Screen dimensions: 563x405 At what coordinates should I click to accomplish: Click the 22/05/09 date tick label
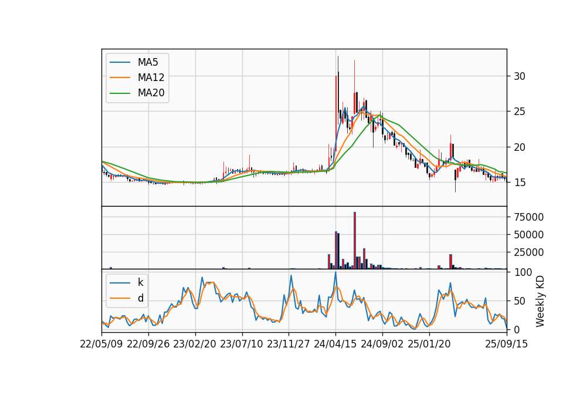pos(101,344)
